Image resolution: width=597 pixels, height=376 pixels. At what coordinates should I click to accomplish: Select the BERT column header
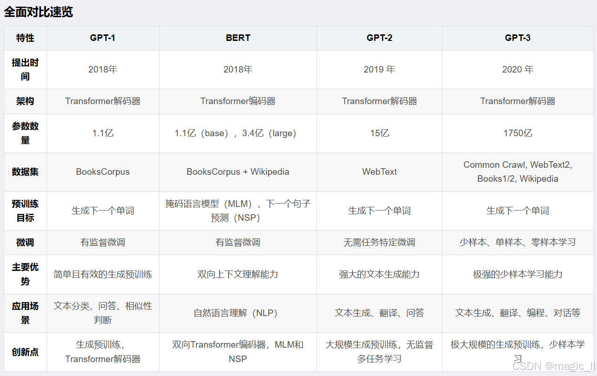tap(238, 38)
